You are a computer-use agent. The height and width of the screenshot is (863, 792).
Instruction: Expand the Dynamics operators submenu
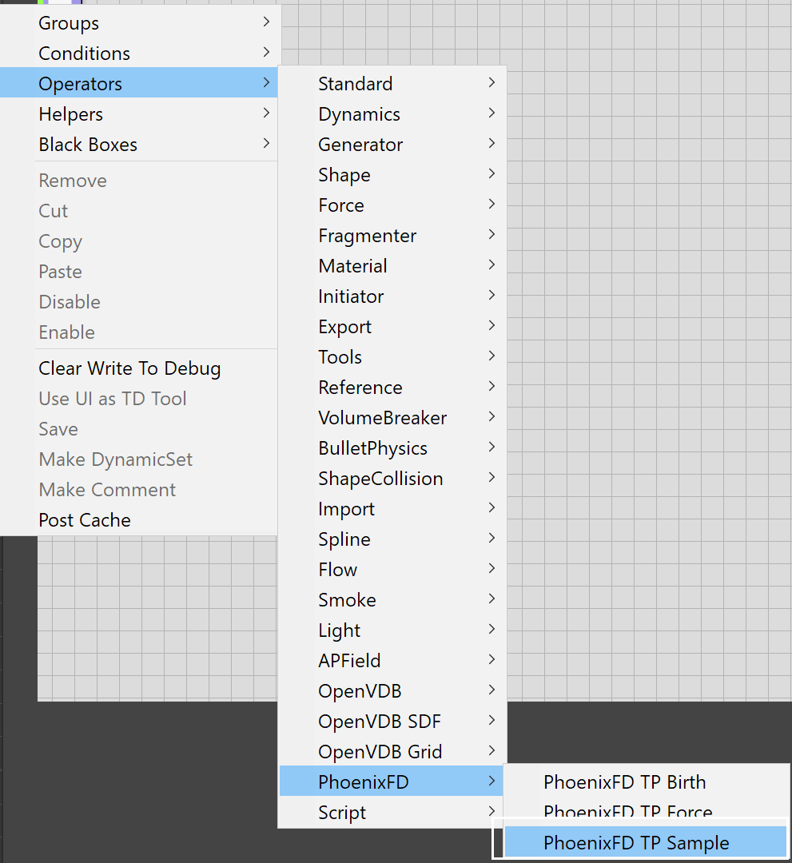(392, 114)
